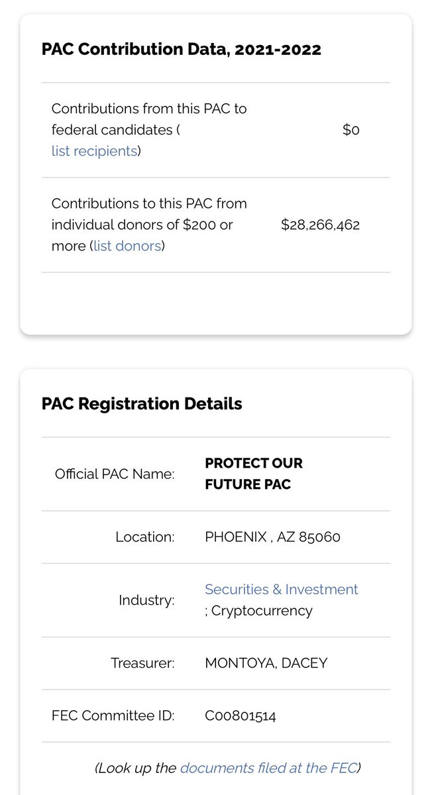The width and height of the screenshot is (432, 795).
Task: Open the list donors link
Action: (x=127, y=246)
